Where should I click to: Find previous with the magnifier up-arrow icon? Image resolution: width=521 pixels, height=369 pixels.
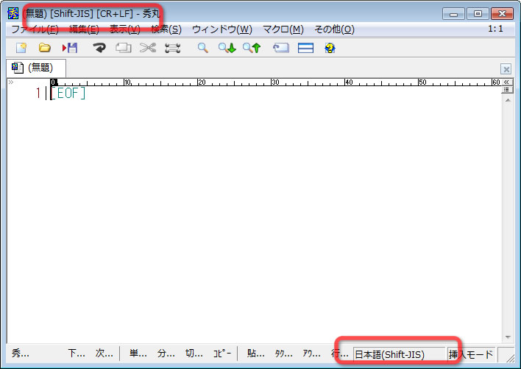click(x=252, y=48)
